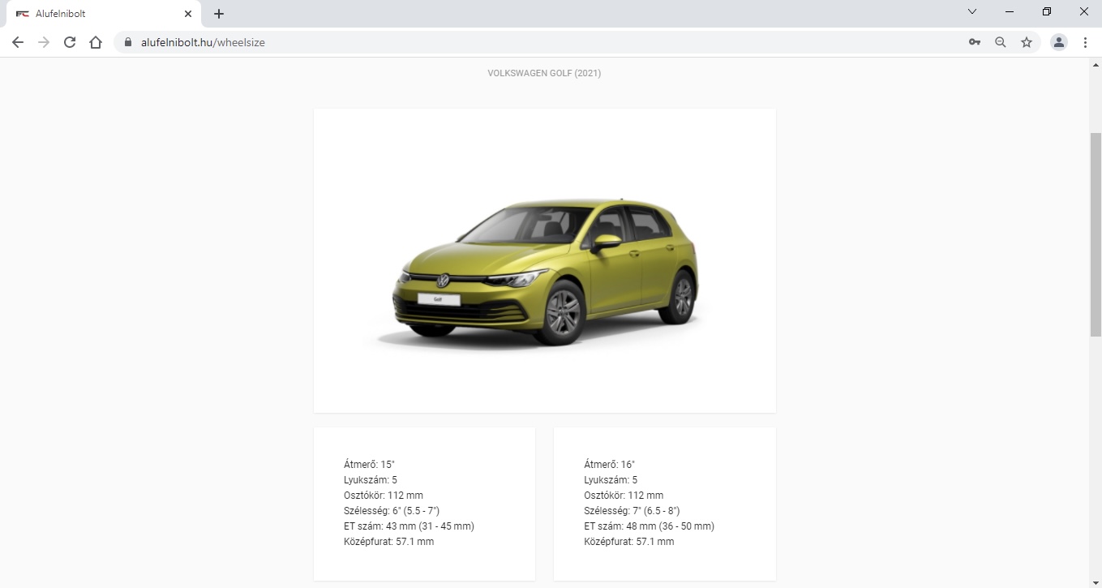Image resolution: width=1102 pixels, height=588 pixels.
Task: Click Szélesség: 7" (6.5 - 8") line
Action: 632,511
